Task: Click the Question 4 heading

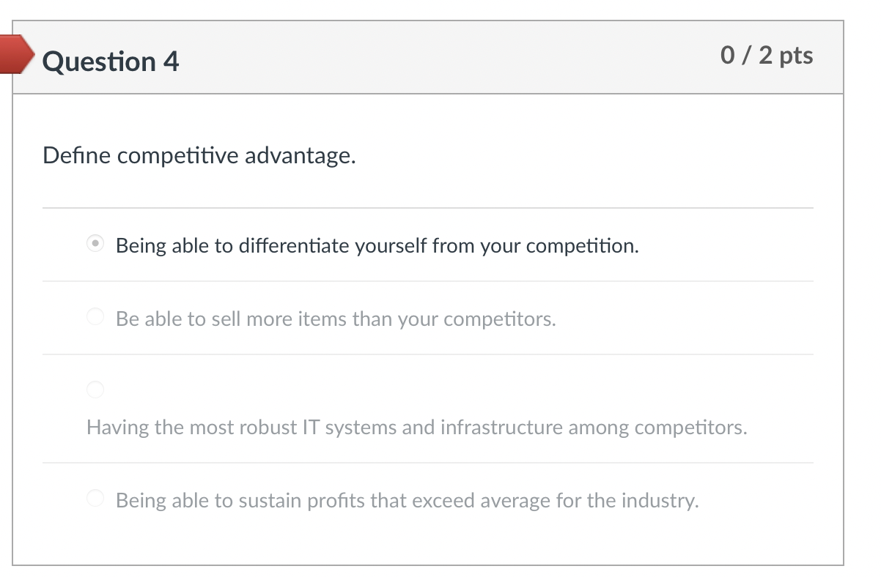Action: click(111, 62)
